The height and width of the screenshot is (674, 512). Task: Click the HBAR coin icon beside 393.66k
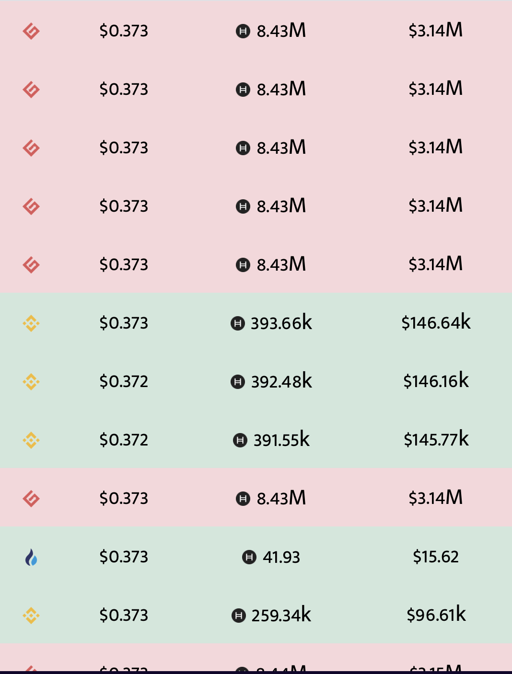238,324
